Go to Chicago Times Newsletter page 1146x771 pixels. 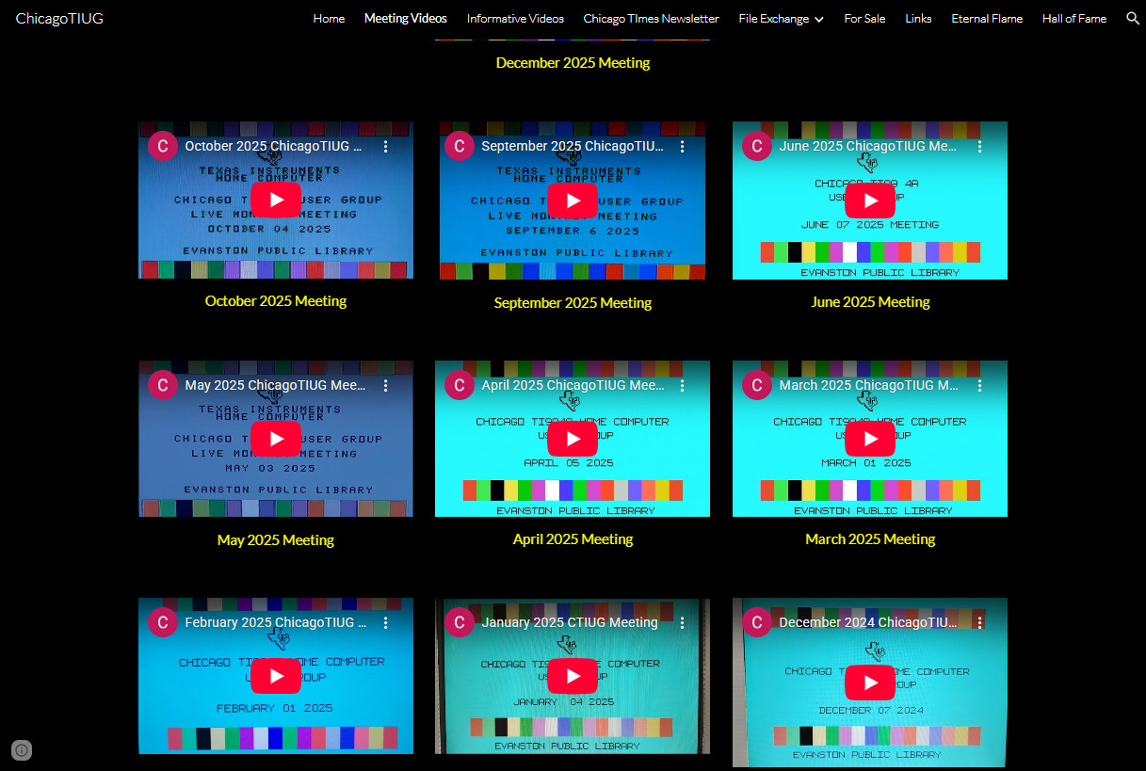[651, 19]
